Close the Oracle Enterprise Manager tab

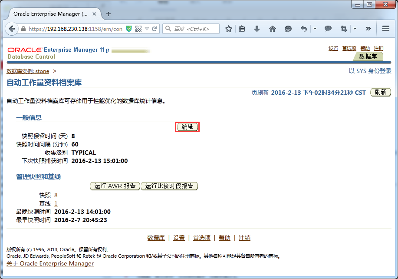point(94,14)
